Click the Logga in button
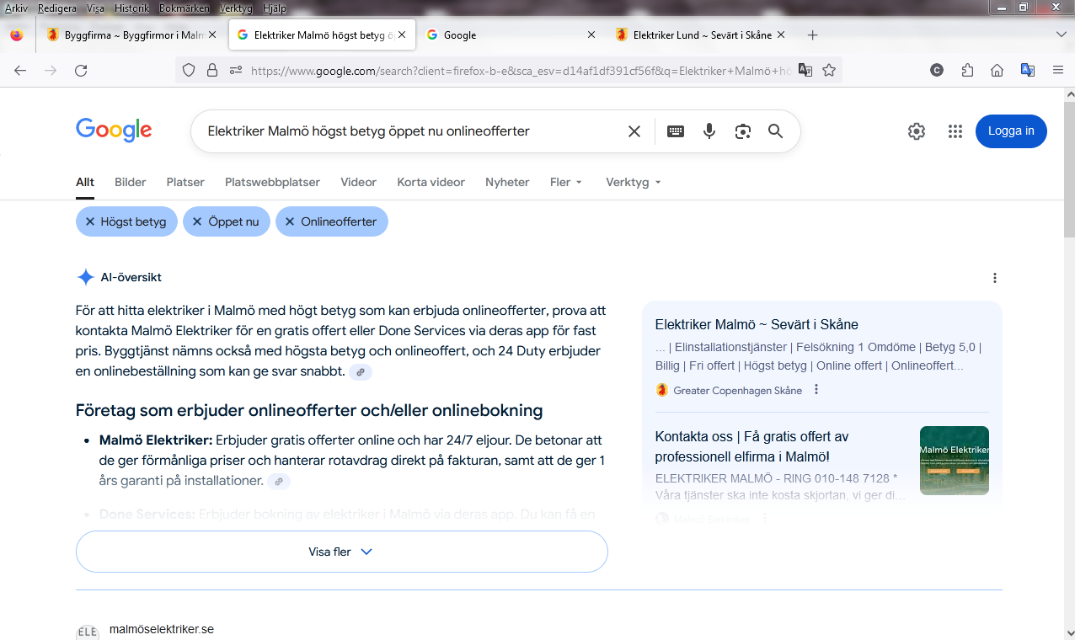Image resolution: width=1075 pixels, height=640 pixels. tap(1011, 131)
